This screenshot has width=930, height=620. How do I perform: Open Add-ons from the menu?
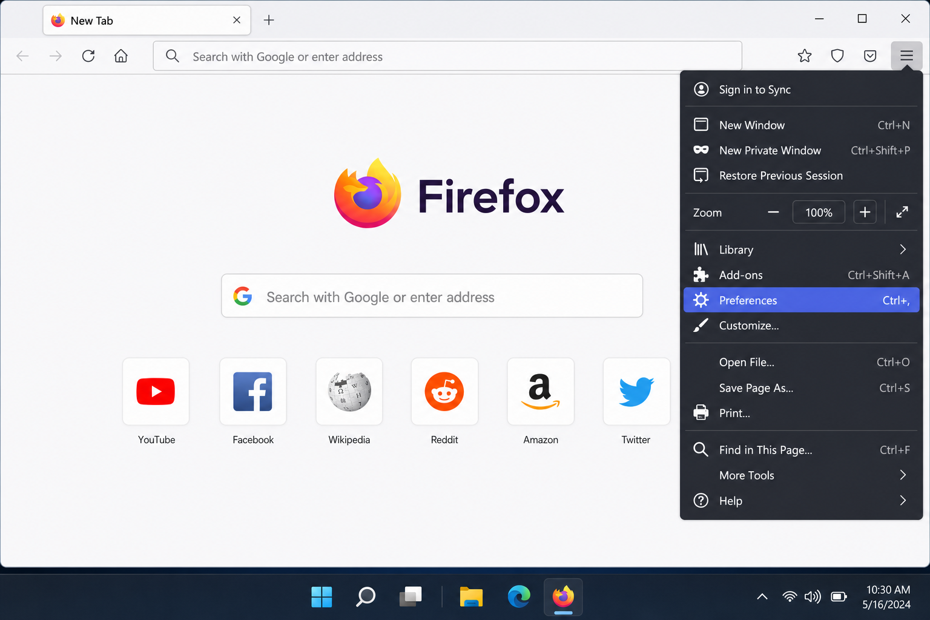click(x=802, y=275)
